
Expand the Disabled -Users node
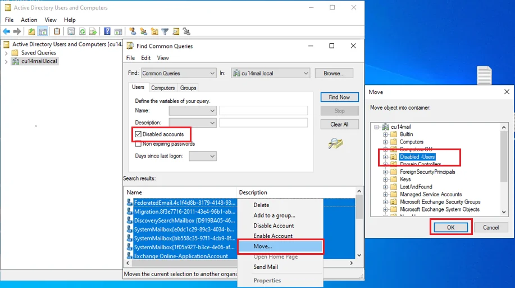385,157
